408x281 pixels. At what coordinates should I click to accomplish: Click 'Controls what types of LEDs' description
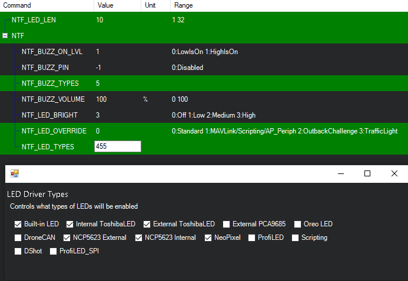tap(74, 206)
